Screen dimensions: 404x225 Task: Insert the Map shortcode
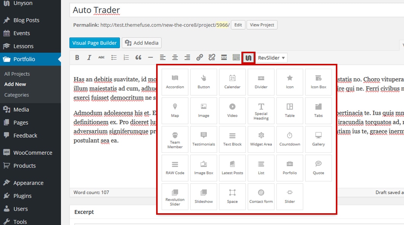[175, 111]
